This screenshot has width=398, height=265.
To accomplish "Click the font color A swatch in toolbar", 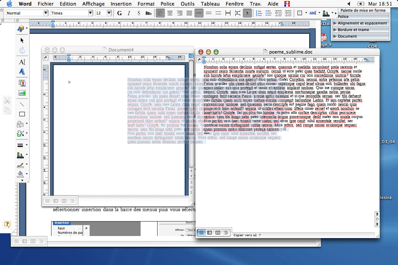I will pos(326,13).
